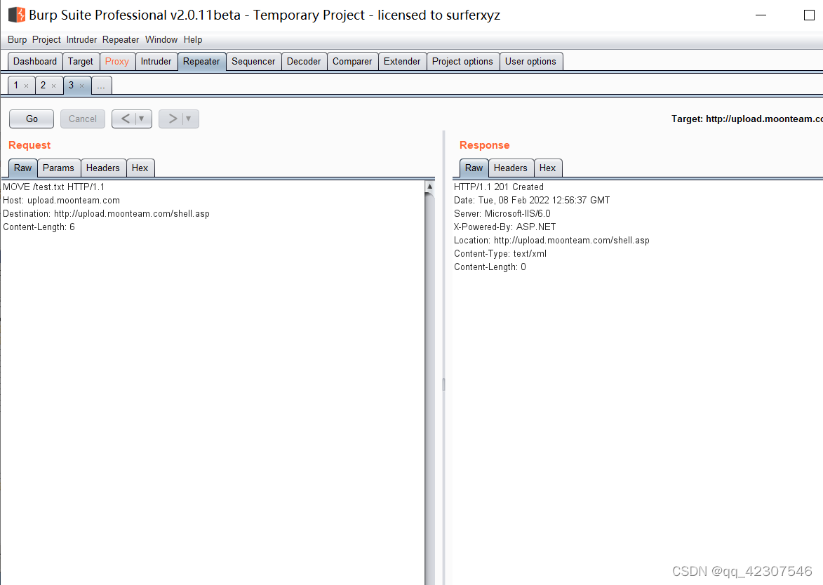Select the Response Headers tab

(x=510, y=168)
